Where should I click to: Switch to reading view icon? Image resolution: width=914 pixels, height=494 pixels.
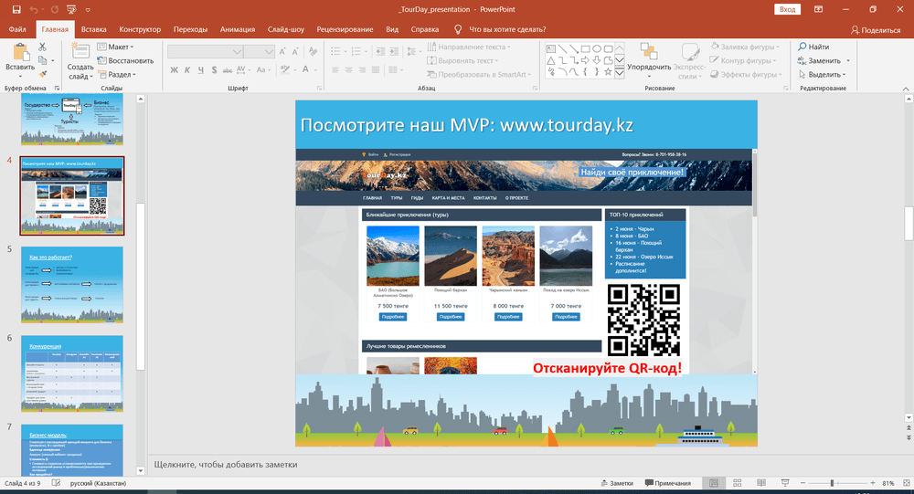click(x=760, y=483)
